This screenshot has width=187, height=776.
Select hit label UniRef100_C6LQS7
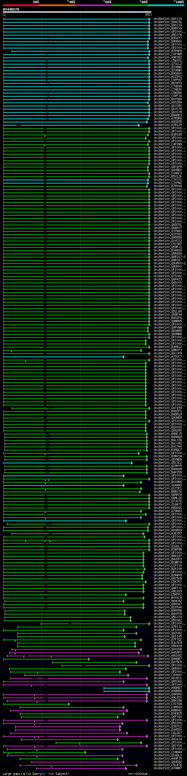168,733
